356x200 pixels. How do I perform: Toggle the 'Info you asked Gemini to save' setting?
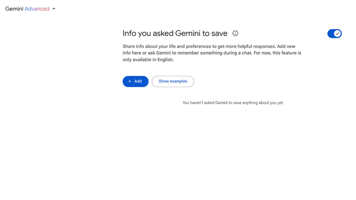pos(335,33)
